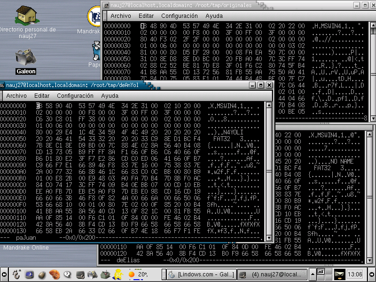Switch to Lindows.com - Galeon taskbar button

201,274
